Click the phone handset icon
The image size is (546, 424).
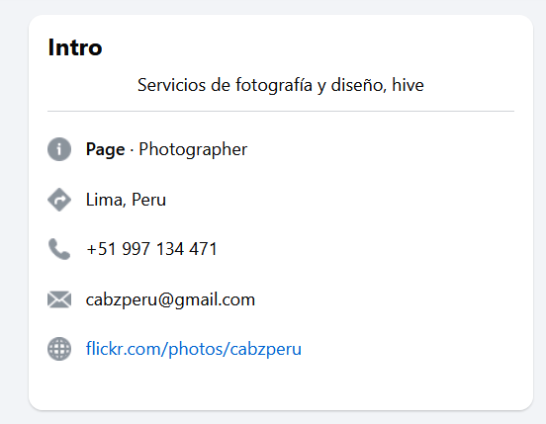pyautogui.click(x=59, y=249)
